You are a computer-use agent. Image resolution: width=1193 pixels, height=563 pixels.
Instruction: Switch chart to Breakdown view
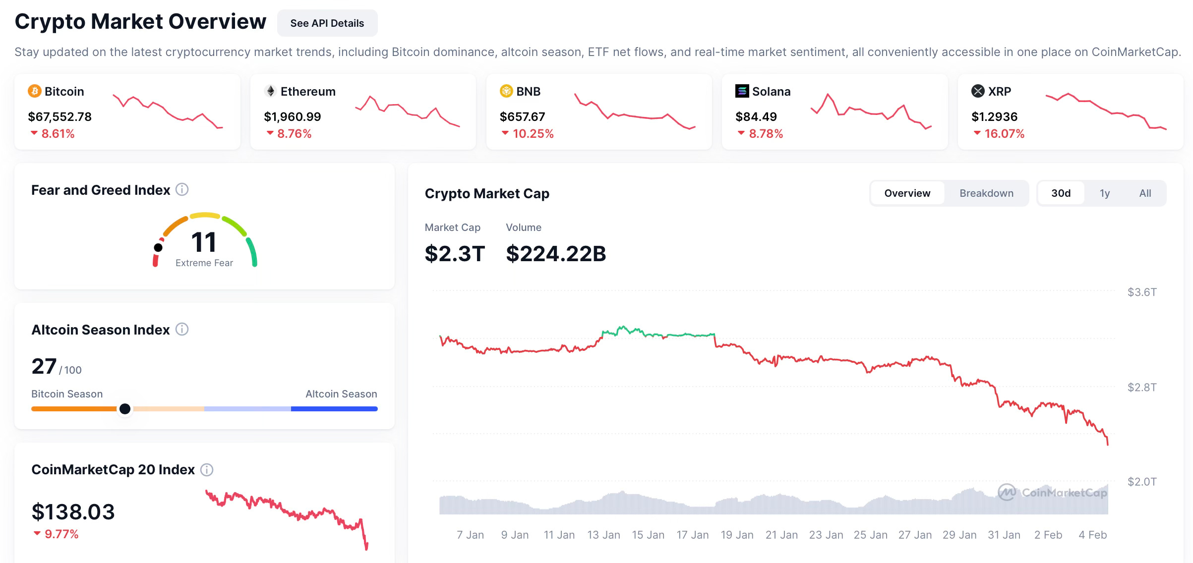(986, 193)
